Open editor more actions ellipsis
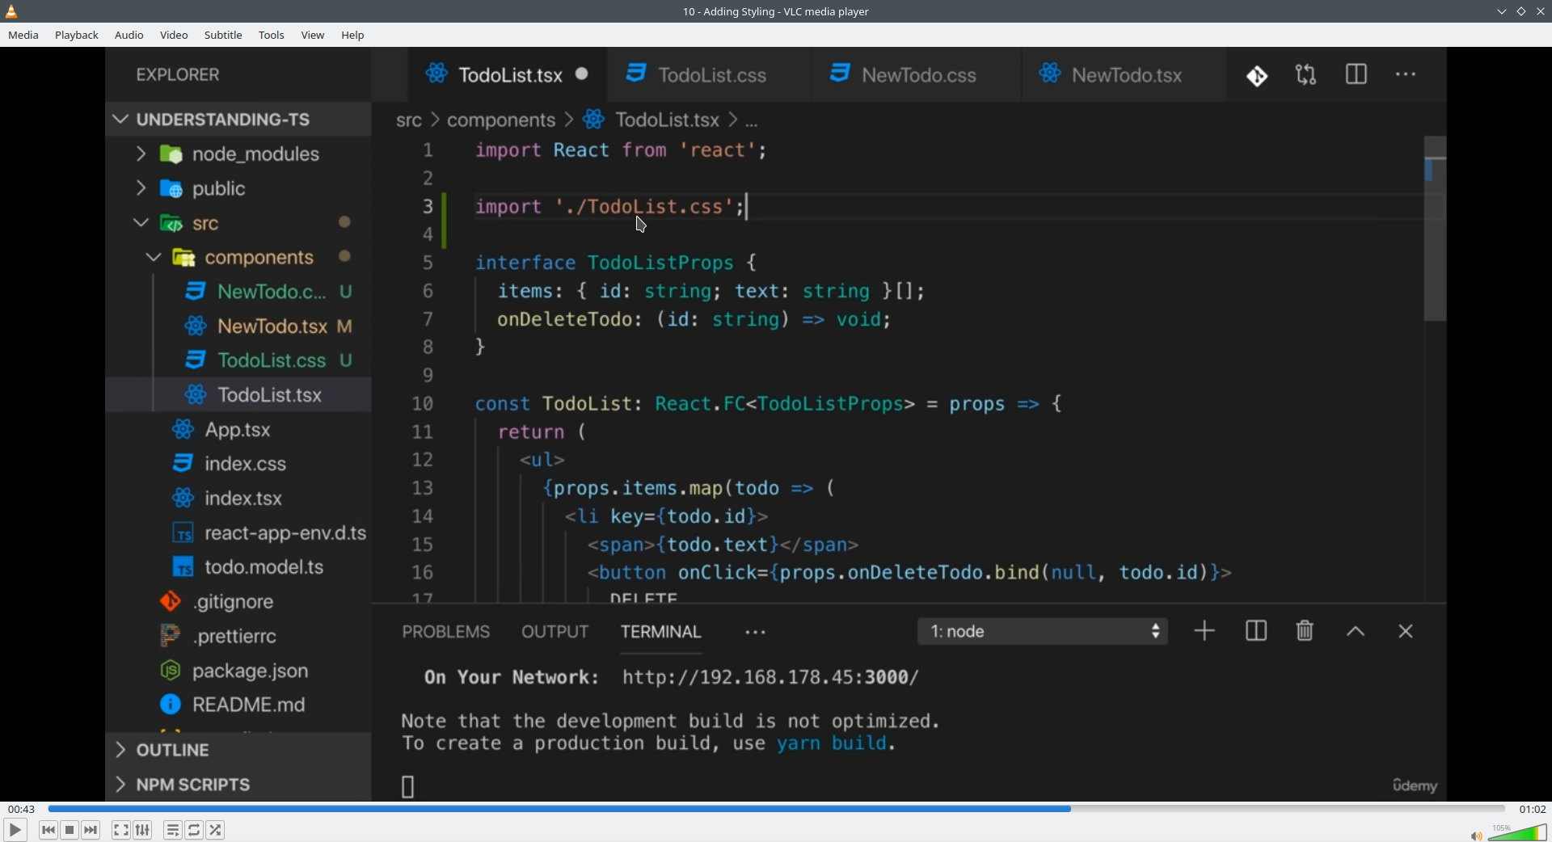This screenshot has width=1552, height=842. (1406, 75)
